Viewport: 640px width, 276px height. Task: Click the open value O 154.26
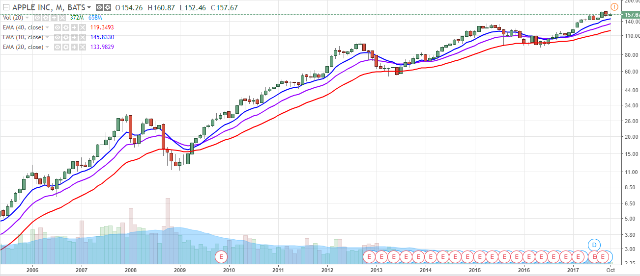[129, 7]
